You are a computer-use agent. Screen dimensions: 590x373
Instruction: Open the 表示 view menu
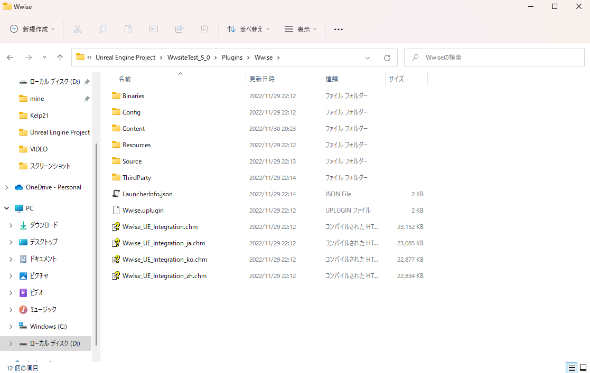click(x=300, y=29)
